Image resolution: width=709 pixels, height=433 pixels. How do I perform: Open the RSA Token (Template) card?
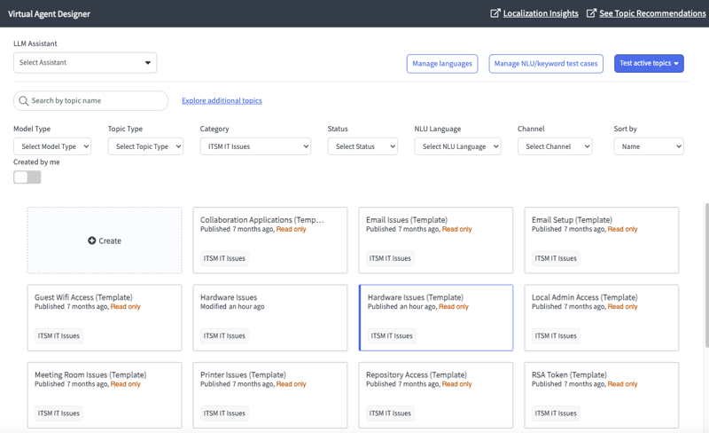(x=602, y=396)
